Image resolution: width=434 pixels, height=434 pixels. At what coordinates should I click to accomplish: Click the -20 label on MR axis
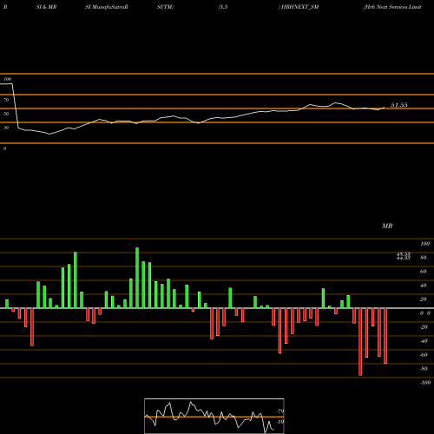(x=424, y=327)
